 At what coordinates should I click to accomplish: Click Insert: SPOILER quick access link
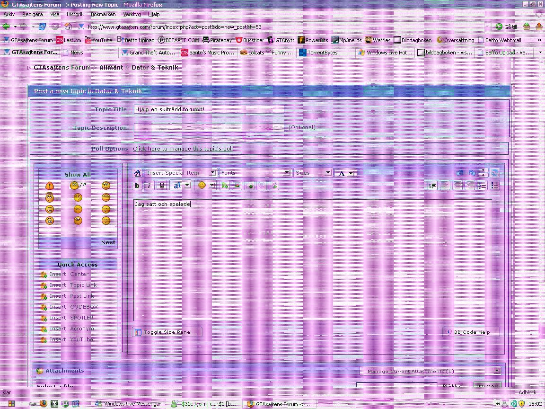coord(71,318)
